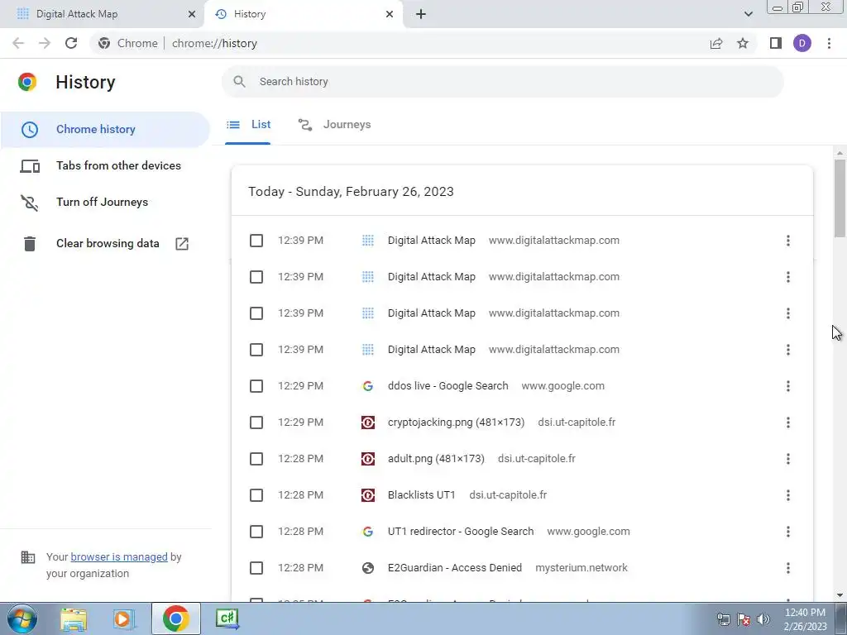Select the E2Guardian Access Denied checkbox
The height and width of the screenshot is (635, 847).
tap(256, 568)
